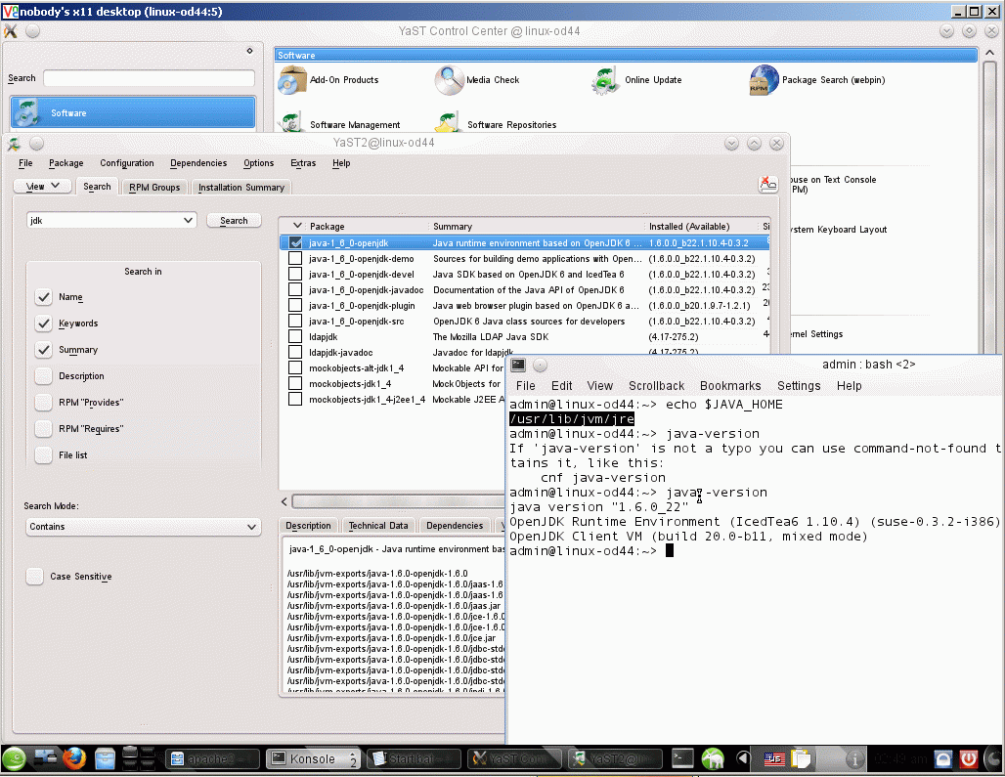Click the Search button next to jdk
1005x777 pixels.
[x=234, y=220]
